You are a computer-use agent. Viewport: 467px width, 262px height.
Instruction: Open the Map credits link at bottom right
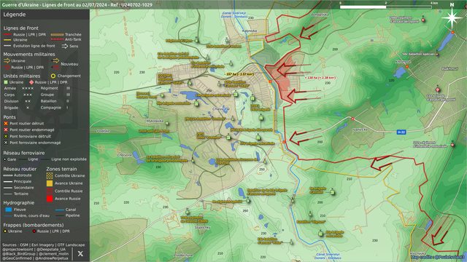click(438, 257)
